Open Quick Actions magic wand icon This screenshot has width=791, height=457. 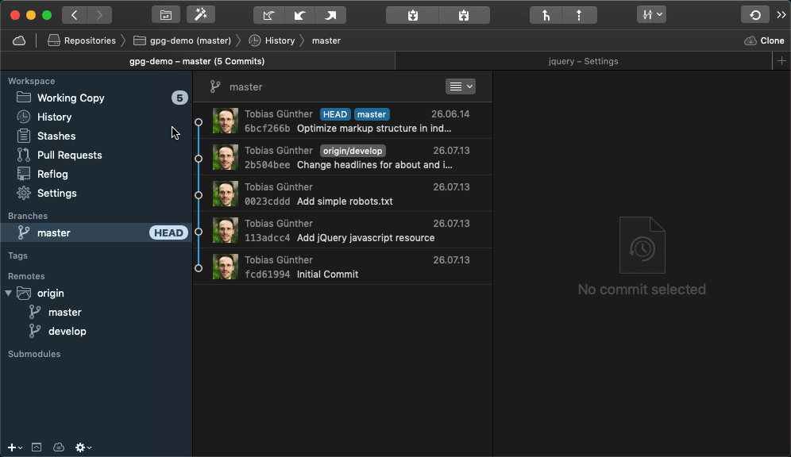tap(200, 15)
